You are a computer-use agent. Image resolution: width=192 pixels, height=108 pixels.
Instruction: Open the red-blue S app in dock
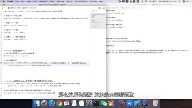coord(122,103)
